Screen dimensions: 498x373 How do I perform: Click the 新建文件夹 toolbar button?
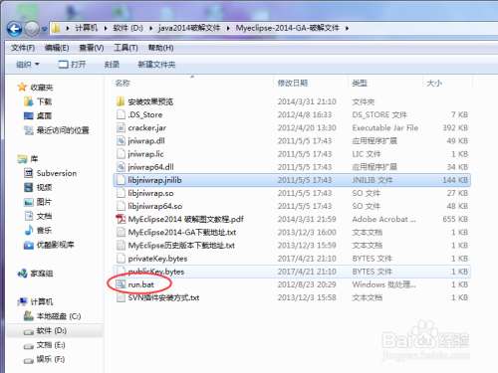(x=156, y=65)
